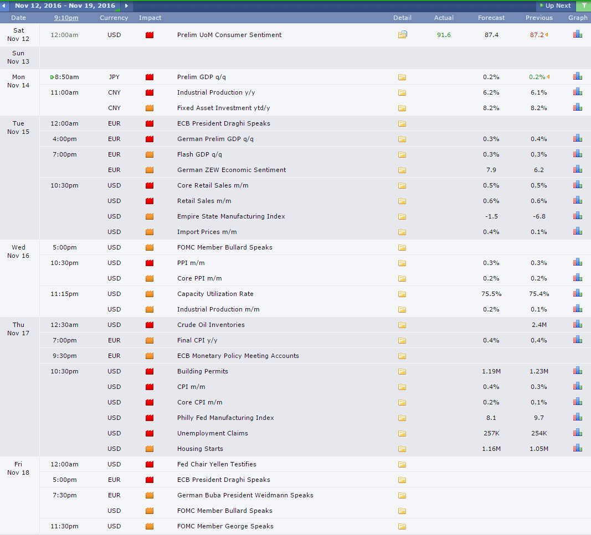Show graph for Unemployment Claims
The image size is (591, 535).
pyautogui.click(x=578, y=433)
